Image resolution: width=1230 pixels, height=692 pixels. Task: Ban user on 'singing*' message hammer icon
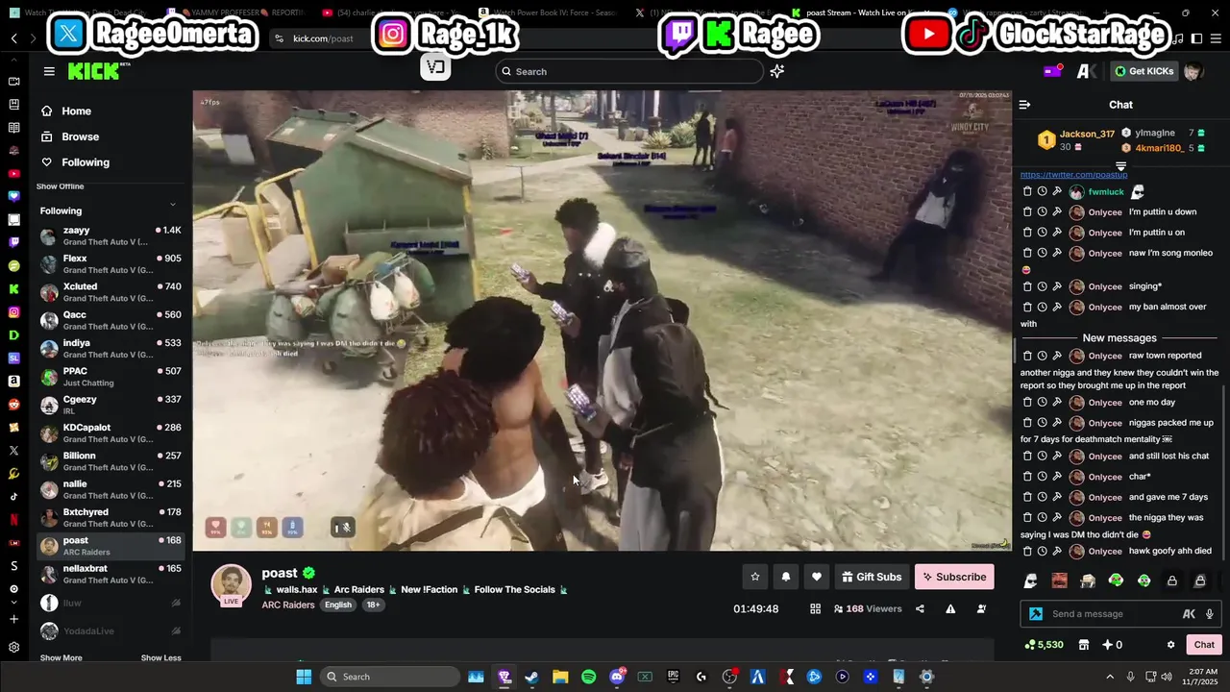[1057, 286]
